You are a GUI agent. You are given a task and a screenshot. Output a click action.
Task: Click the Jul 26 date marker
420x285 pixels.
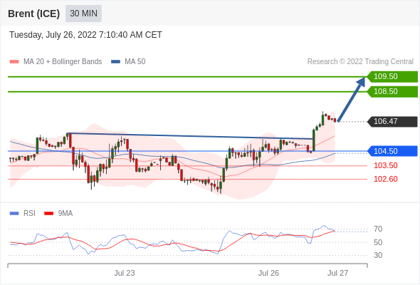(x=268, y=273)
